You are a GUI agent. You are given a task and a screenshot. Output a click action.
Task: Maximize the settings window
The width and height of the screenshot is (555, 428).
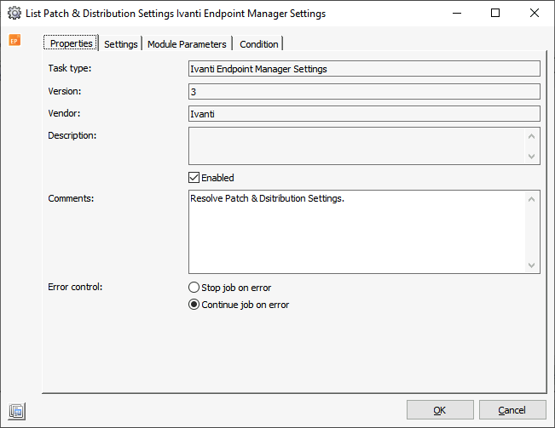[495, 14]
